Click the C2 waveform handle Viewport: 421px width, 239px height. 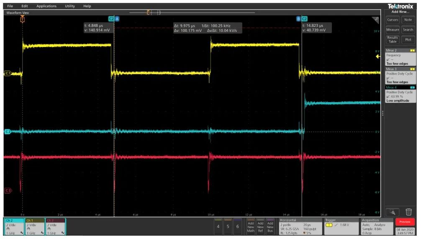(x=8, y=132)
